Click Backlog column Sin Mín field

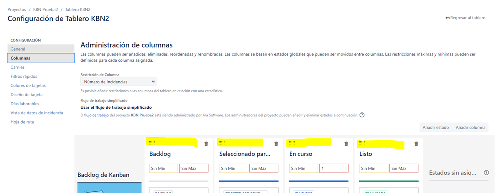164,168
